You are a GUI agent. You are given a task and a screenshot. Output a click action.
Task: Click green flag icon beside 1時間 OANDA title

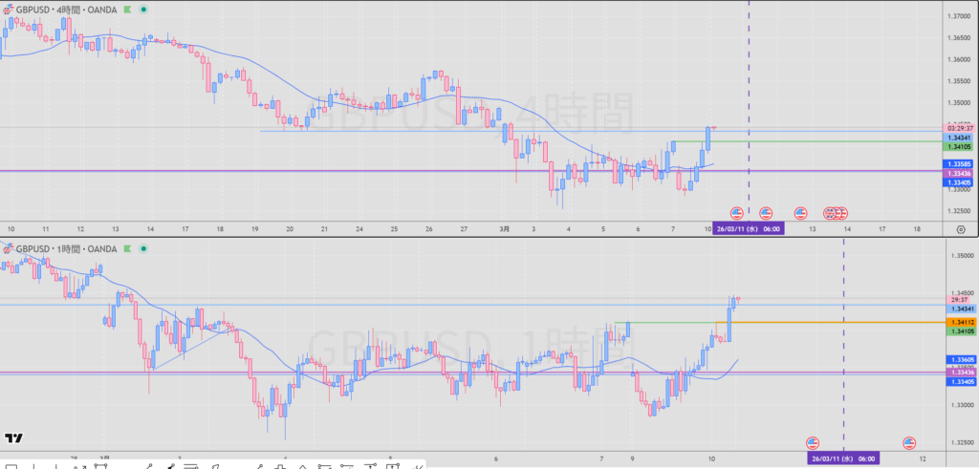tap(124, 249)
